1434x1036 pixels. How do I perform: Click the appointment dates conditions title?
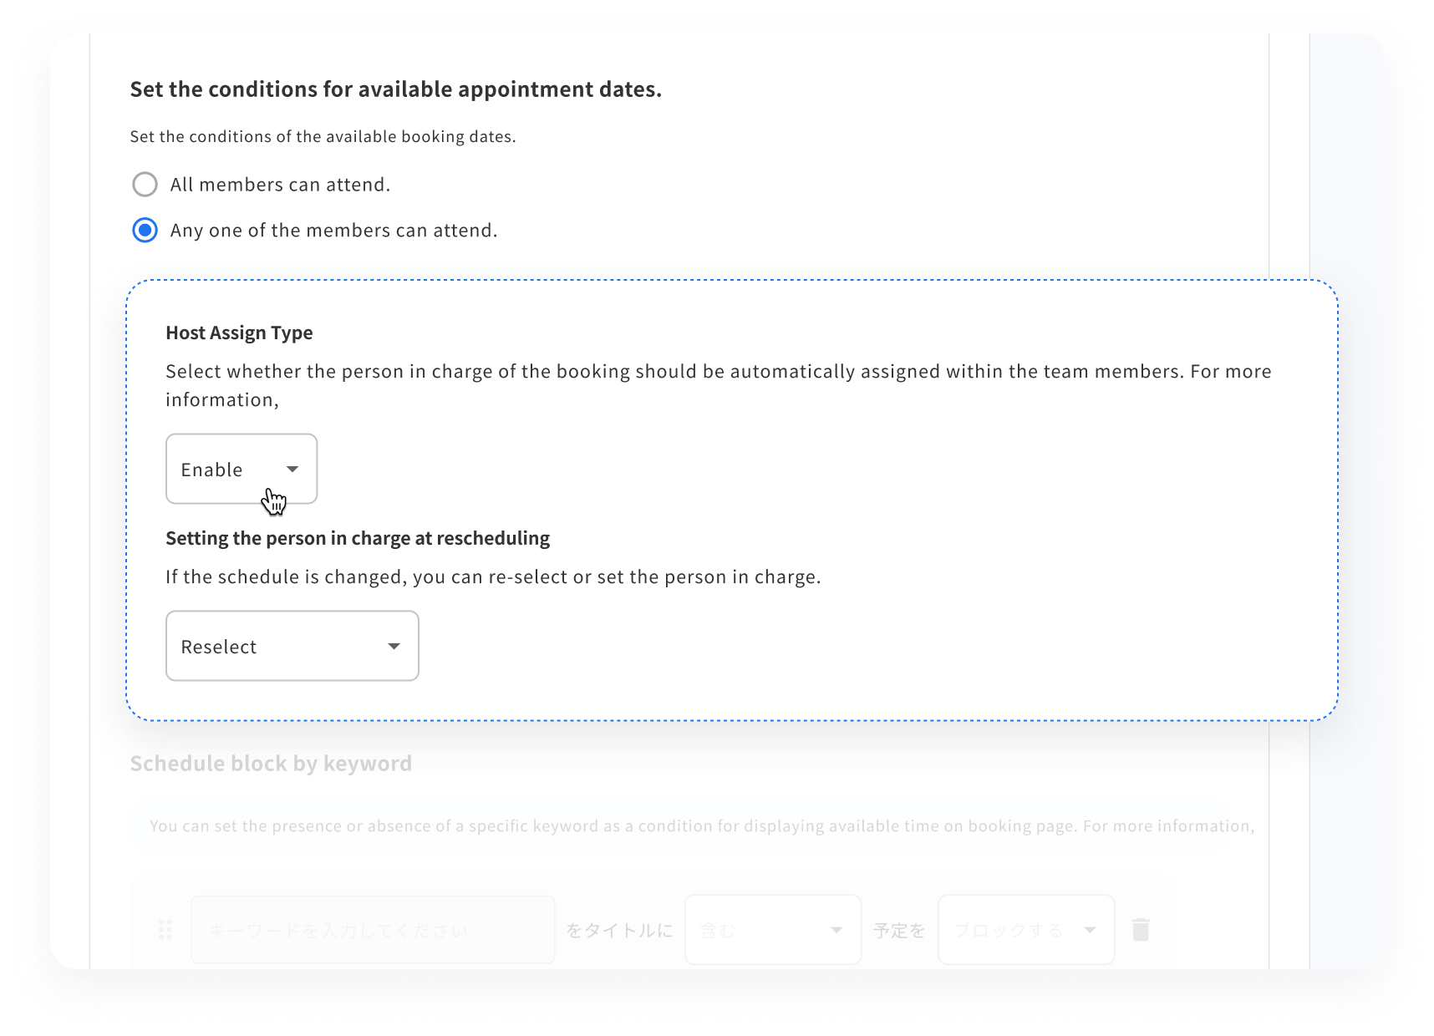tap(394, 89)
